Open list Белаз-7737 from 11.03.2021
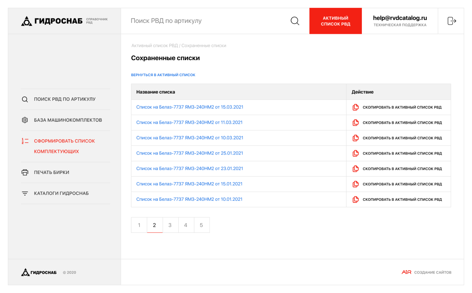Screen dimensions: 472x293 pyautogui.click(x=189, y=122)
